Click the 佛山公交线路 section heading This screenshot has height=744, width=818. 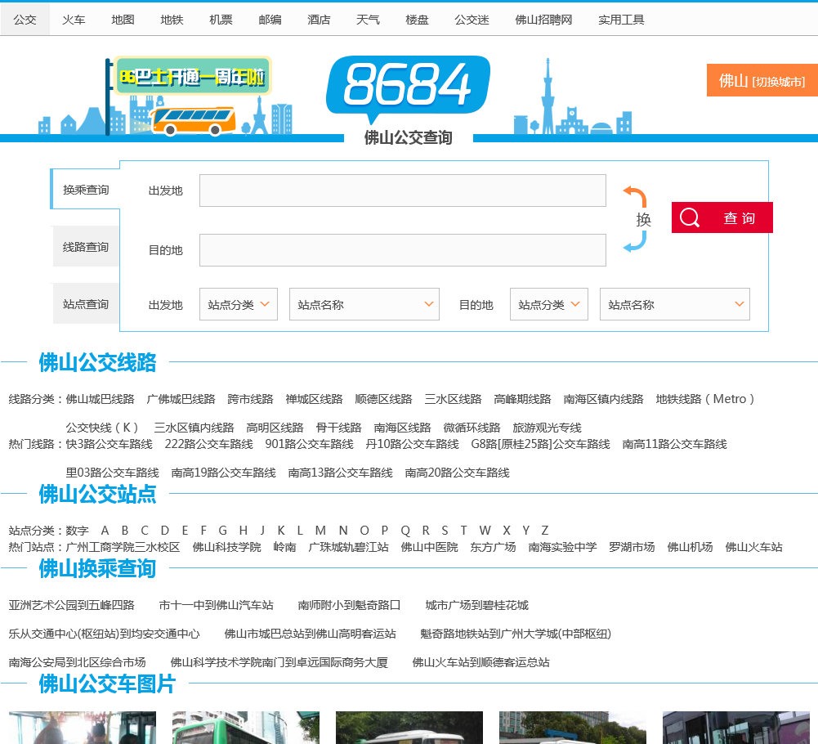97,362
